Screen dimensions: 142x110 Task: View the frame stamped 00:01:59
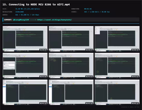point(25,92)
